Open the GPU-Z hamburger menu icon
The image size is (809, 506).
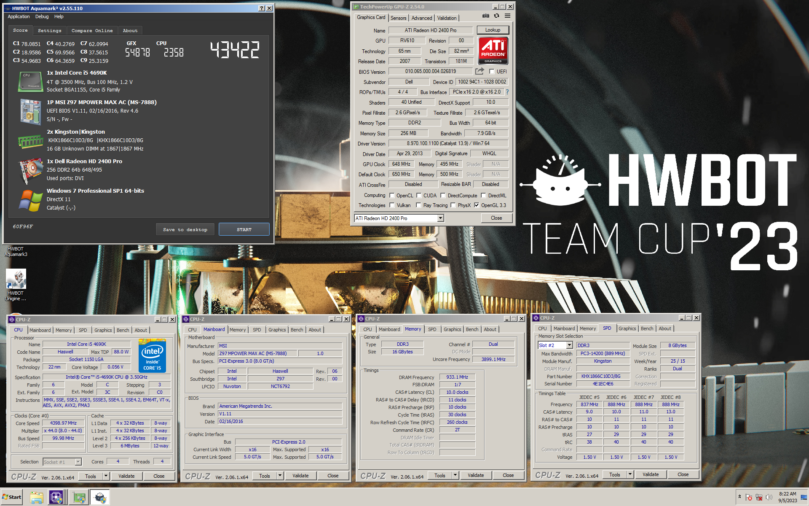coord(508,16)
